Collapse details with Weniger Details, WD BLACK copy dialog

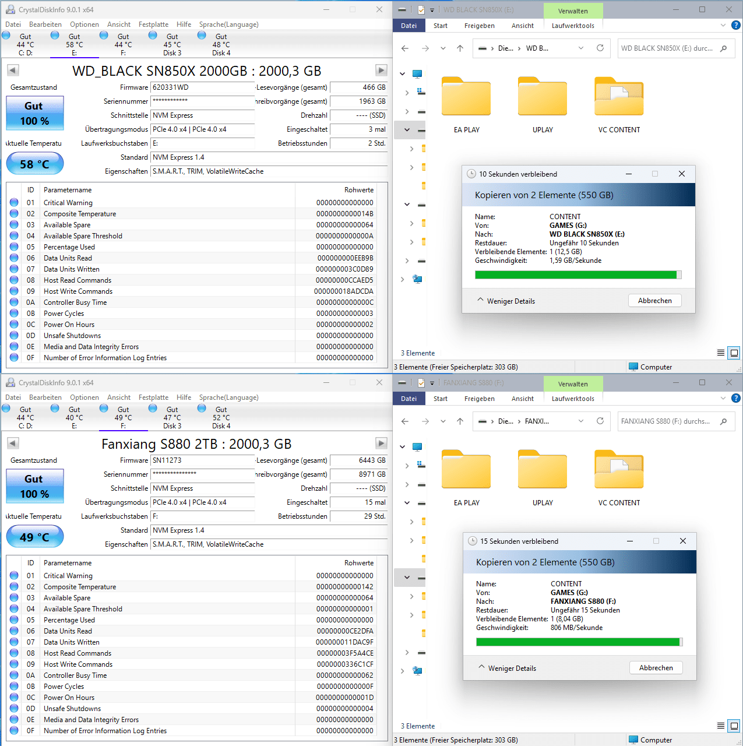(506, 301)
